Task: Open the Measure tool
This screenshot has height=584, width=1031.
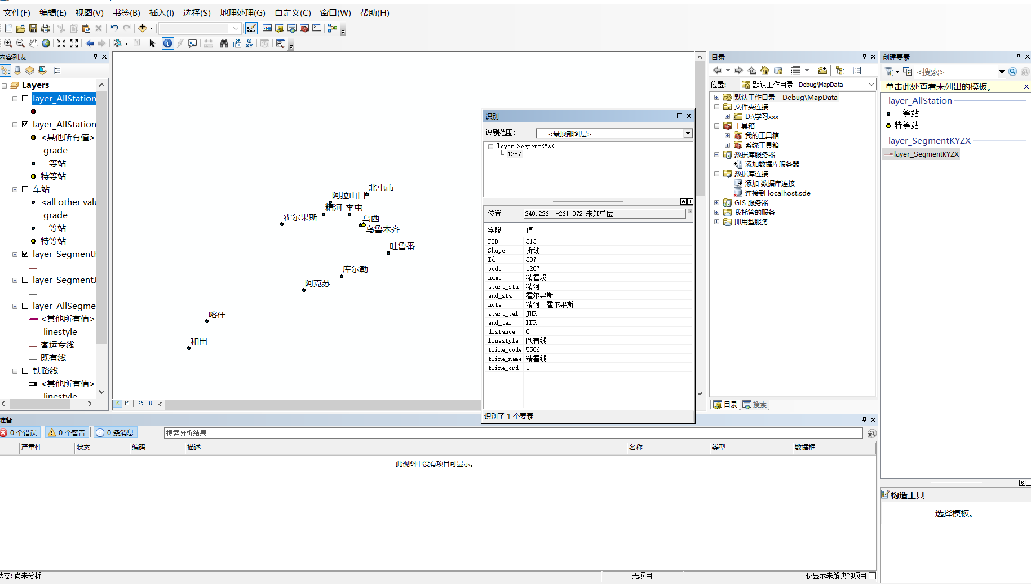Action: coord(208,43)
